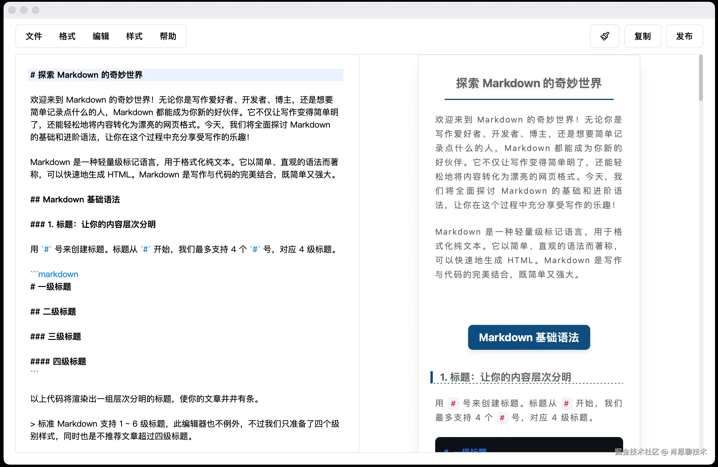Click the blue '```markdown' code fence line
Image resolution: width=718 pixels, height=467 pixels.
pos(54,274)
